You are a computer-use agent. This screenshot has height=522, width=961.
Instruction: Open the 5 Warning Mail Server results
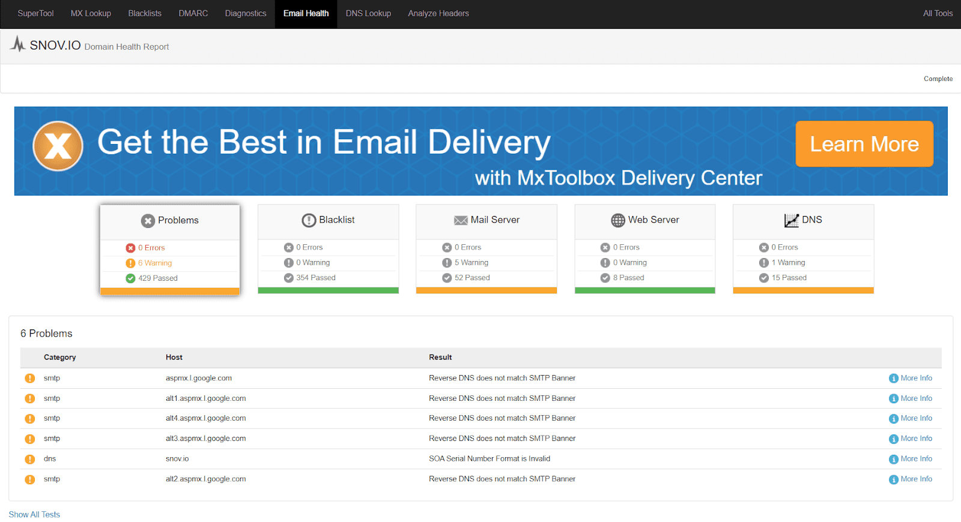[471, 263]
